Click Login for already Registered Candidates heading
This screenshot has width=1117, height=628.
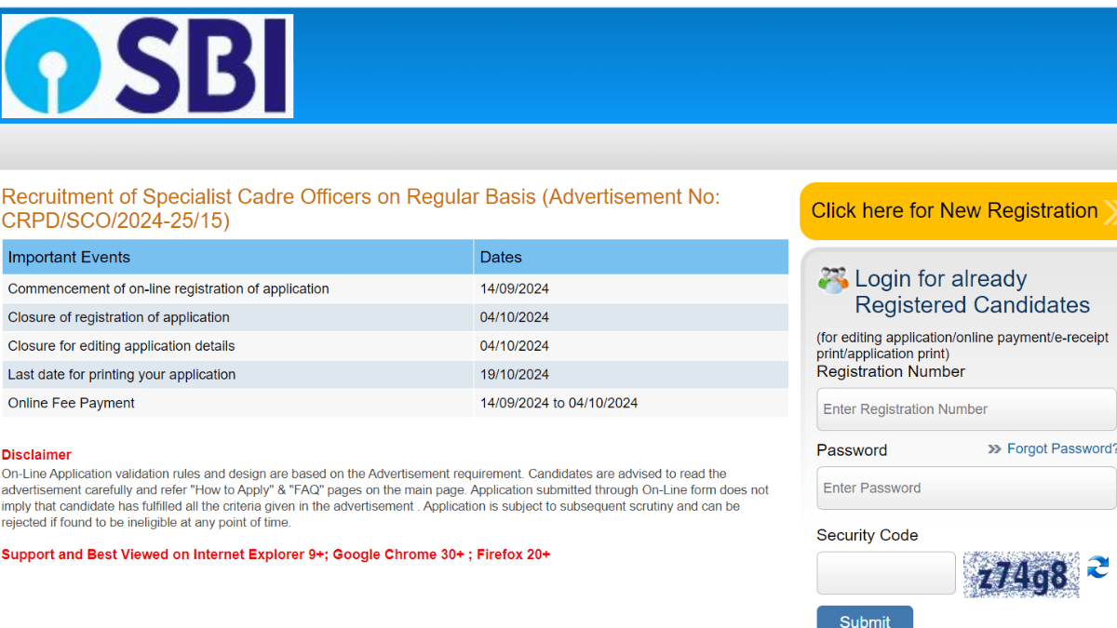972,292
